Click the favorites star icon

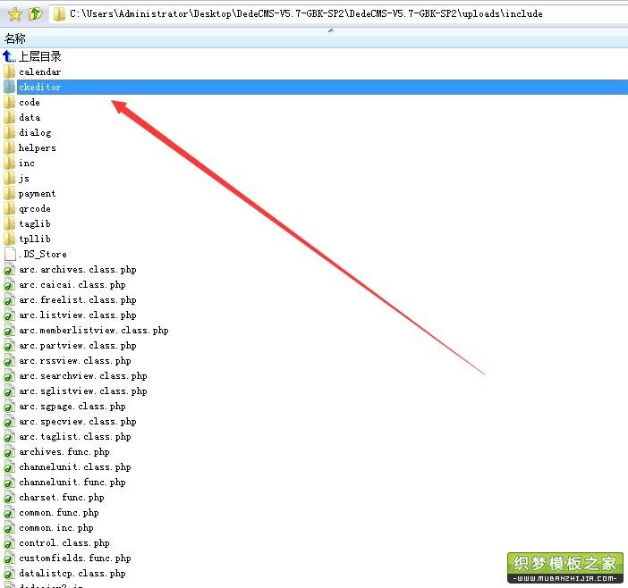point(15,14)
